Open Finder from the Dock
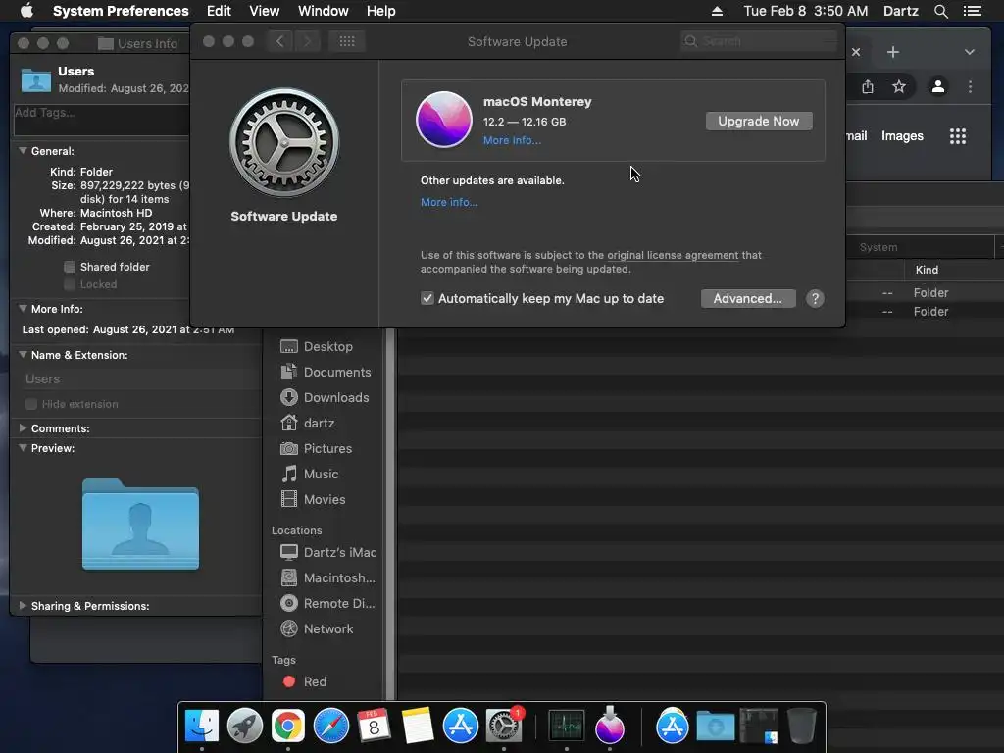 202,727
